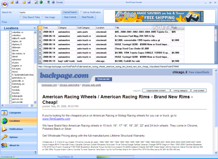Viewport: 218px width, 159px height.
Task: Remove the 'Forklift for sale' result row
Action: pyautogui.click(x=40, y=61)
